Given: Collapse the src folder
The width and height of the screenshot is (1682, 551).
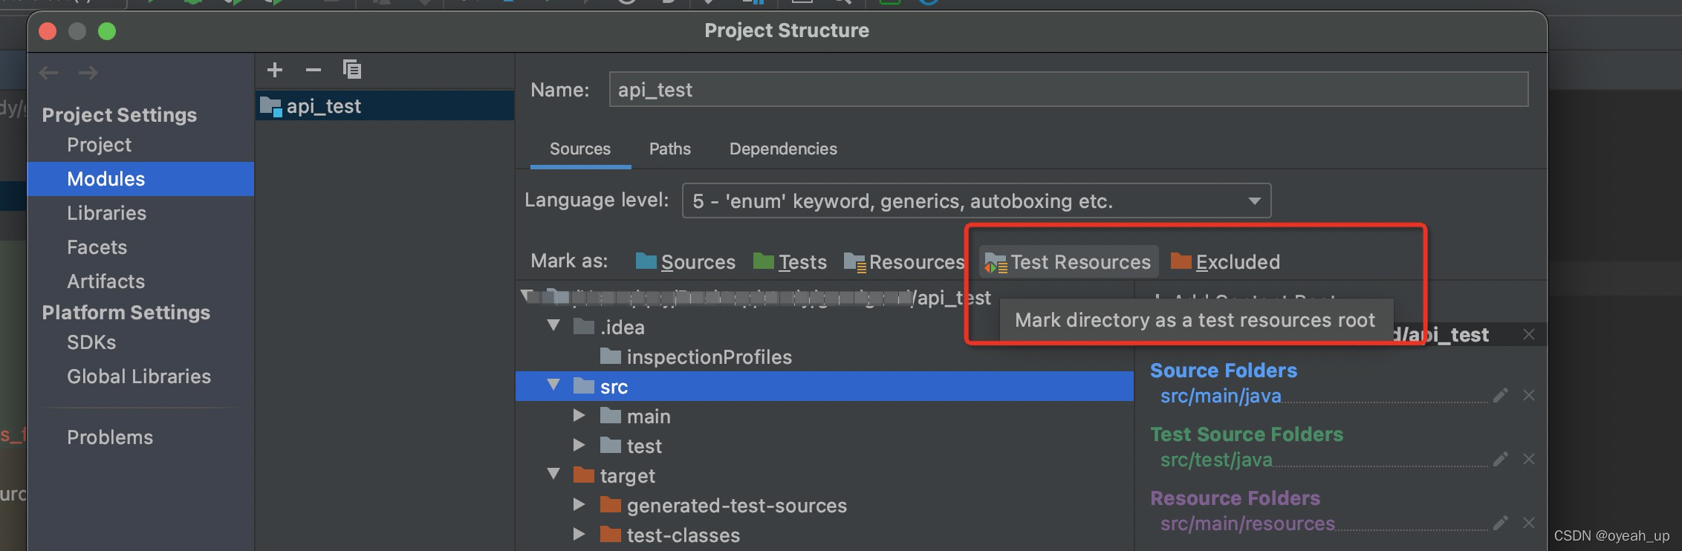Looking at the screenshot, I should [x=553, y=385].
